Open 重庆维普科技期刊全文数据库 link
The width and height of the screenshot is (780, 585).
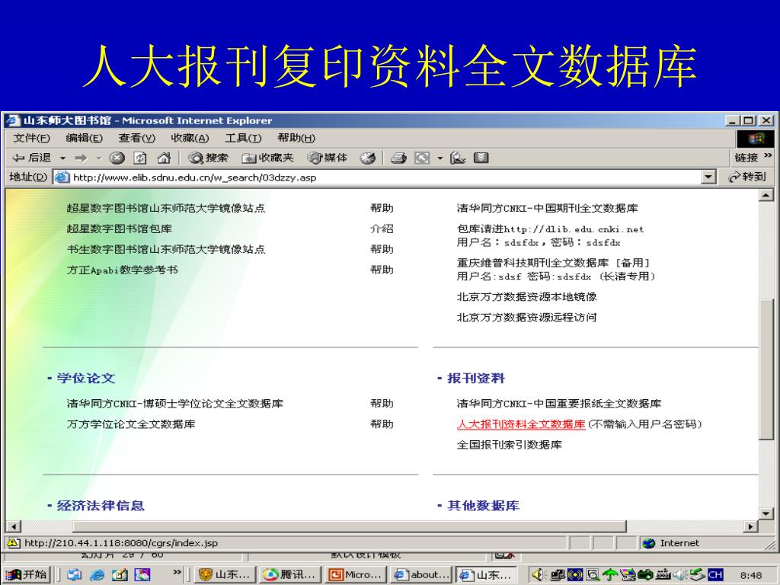532,263
